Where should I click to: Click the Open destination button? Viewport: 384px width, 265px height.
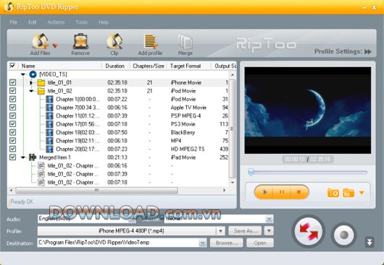[x=260, y=243]
